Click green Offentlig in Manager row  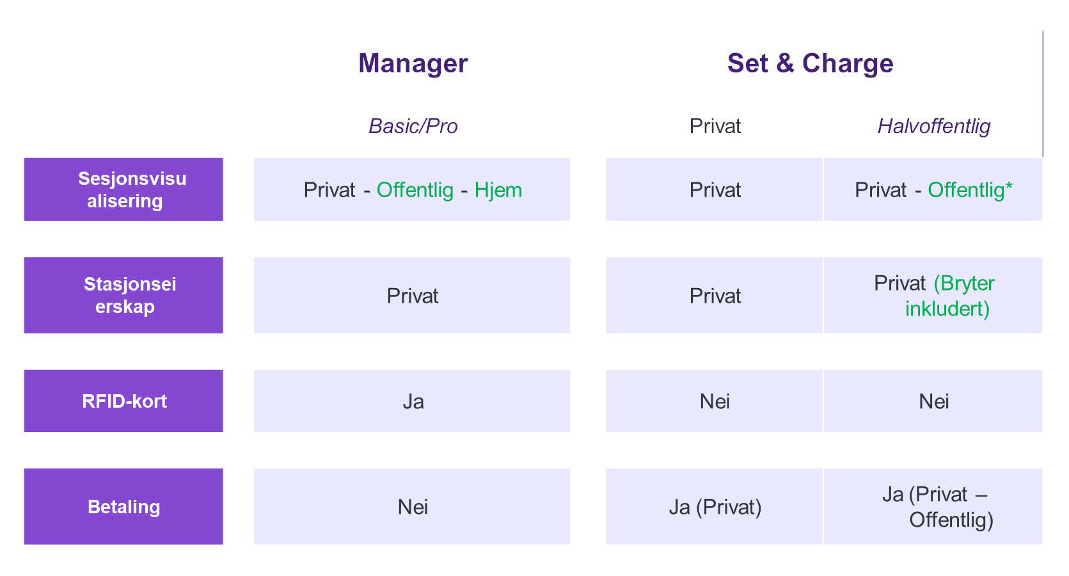tap(415, 190)
